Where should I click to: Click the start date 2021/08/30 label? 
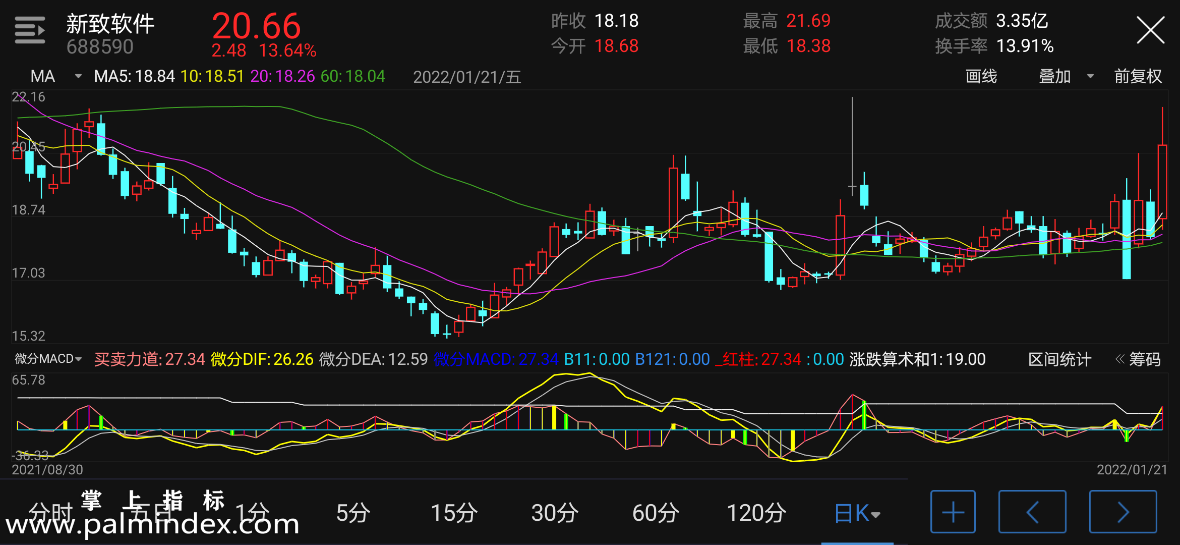[47, 470]
